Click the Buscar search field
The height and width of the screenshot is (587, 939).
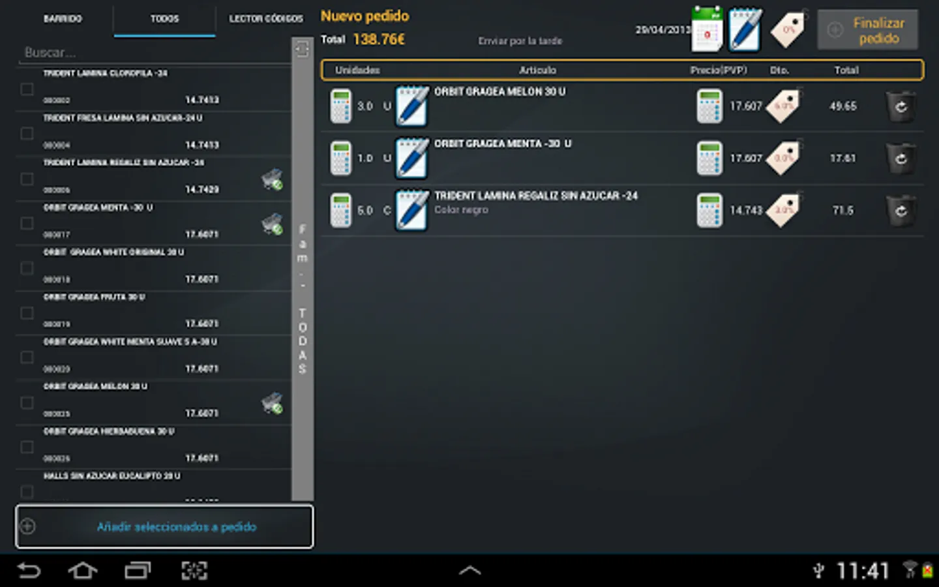coord(153,52)
